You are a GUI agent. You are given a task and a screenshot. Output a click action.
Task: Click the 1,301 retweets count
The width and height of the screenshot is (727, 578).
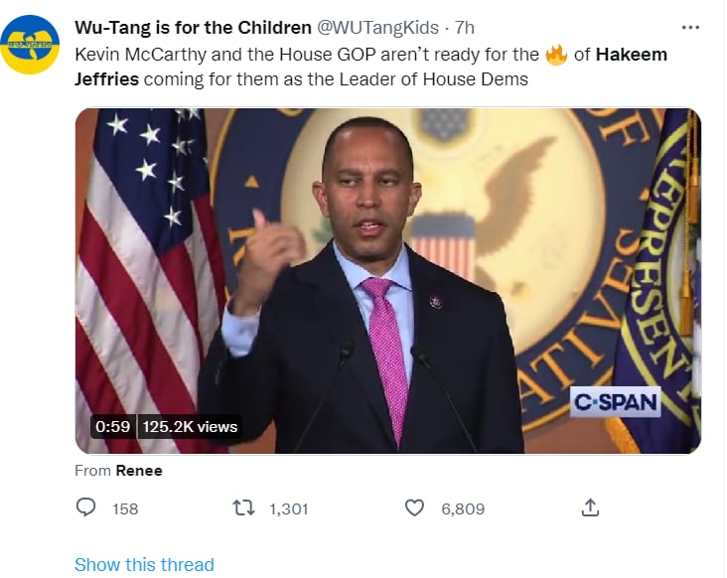289,508
